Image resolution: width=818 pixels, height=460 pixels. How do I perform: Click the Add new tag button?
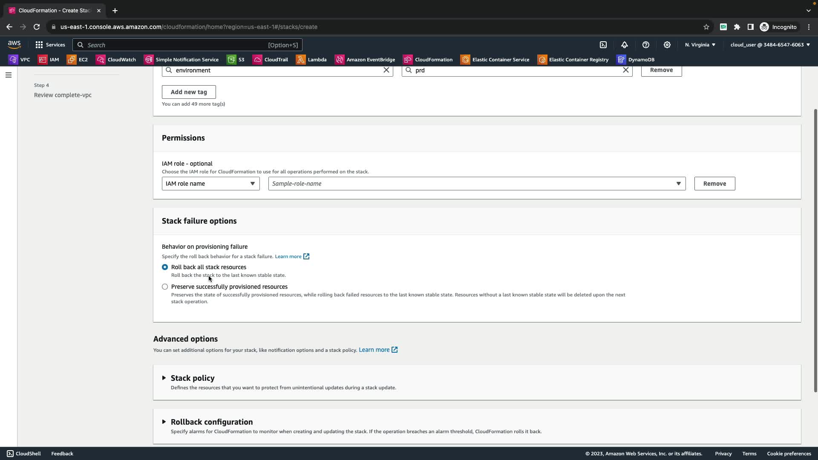coord(189,92)
